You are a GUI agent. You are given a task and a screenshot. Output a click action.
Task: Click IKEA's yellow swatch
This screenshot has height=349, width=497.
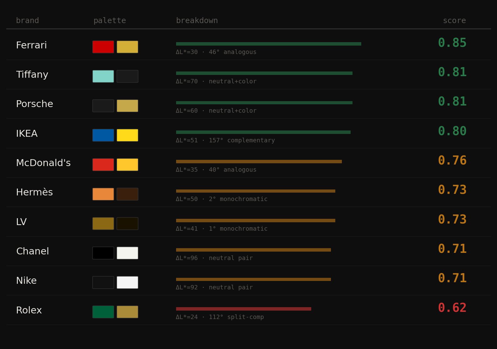(x=127, y=135)
